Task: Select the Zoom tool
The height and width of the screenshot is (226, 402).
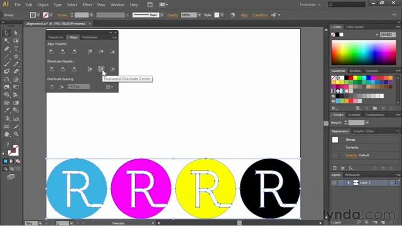Action: (16, 134)
